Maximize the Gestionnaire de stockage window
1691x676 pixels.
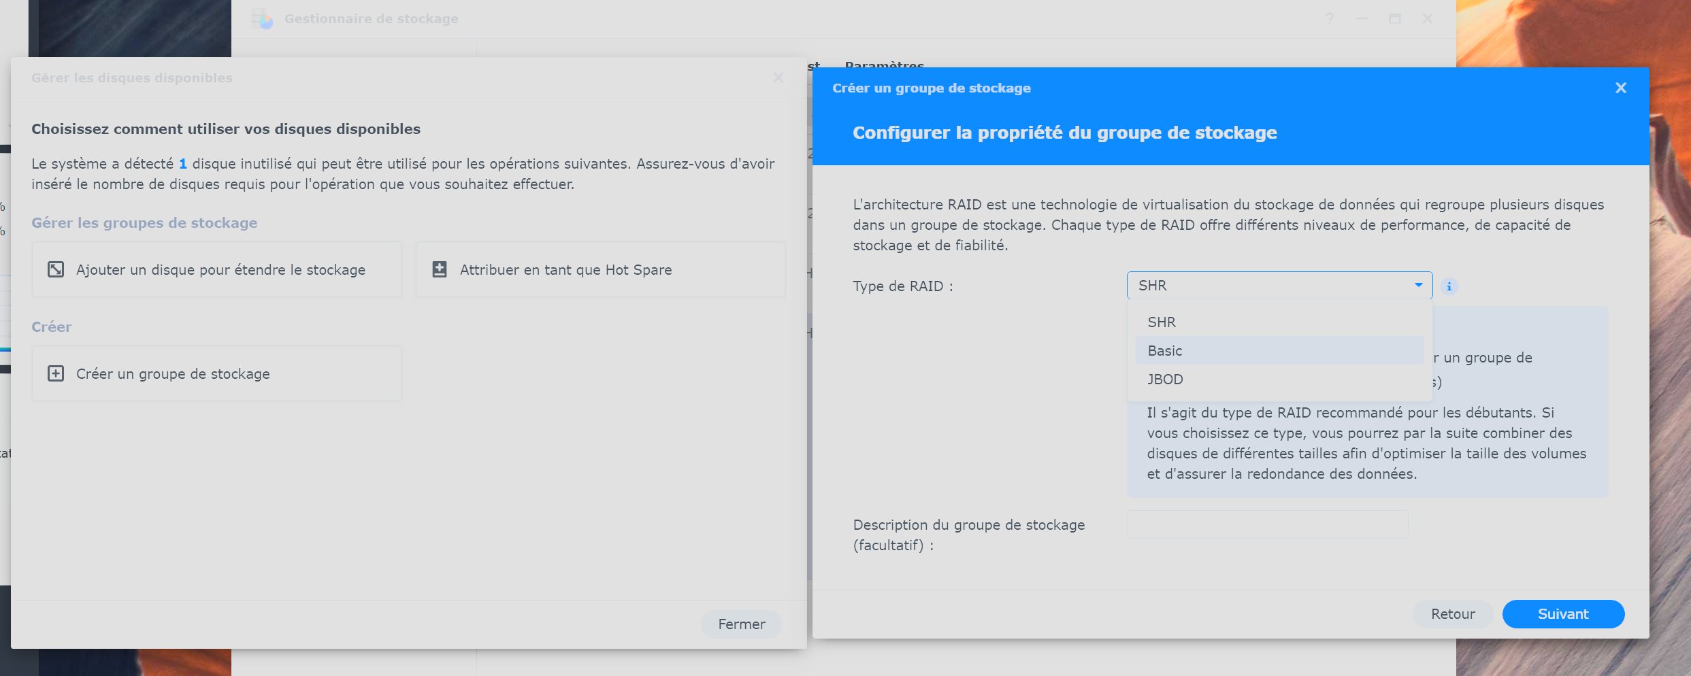(1395, 19)
